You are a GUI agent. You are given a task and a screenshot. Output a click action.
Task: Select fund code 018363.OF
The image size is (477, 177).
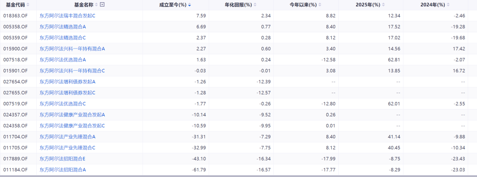click(x=15, y=15)
